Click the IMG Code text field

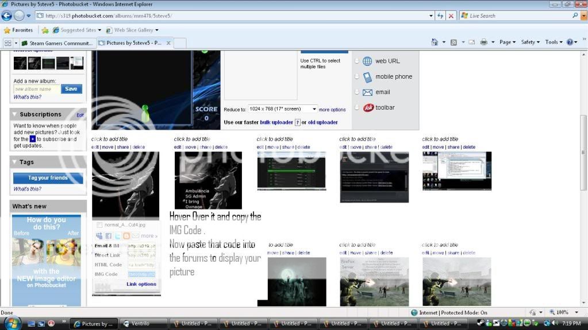pos(141,274)
